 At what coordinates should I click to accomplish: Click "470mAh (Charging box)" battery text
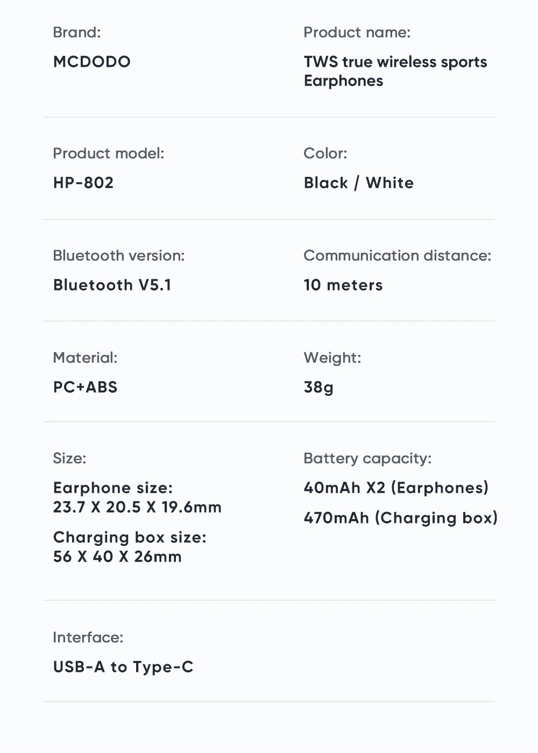400,518
